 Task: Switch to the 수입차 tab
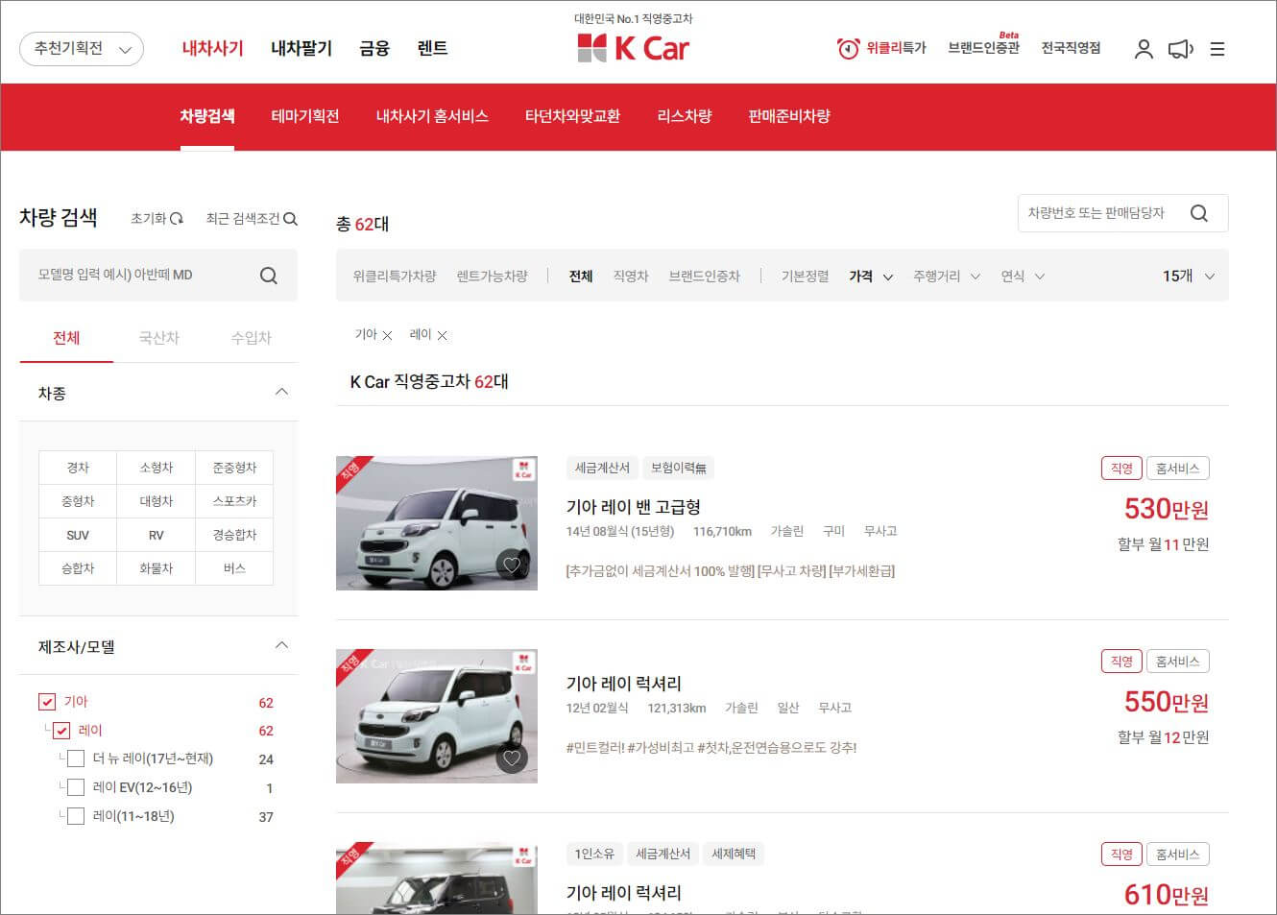pos(252,338)
